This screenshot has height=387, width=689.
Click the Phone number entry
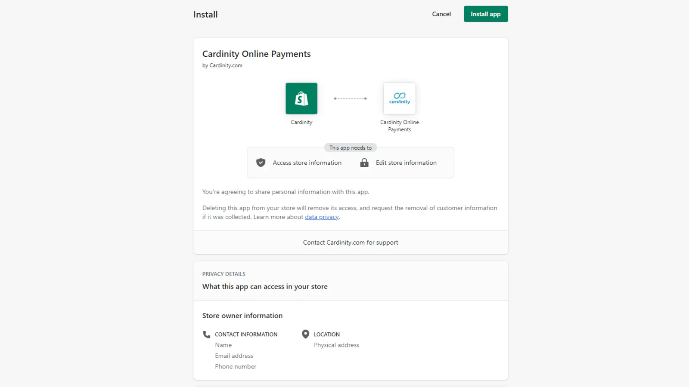tap(236, 367)
